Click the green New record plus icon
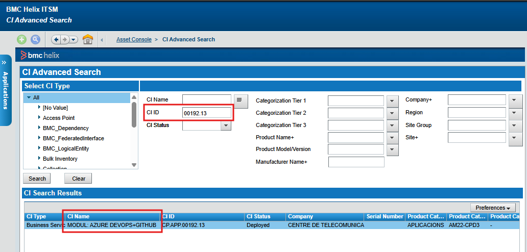The width and height of the screenshot is (527, 252). click(x=22, y=40)
